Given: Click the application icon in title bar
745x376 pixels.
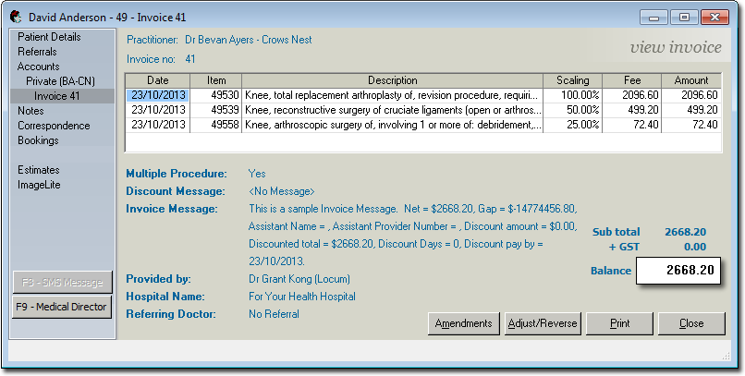Looking at the screenshot, I should tap(16, 17).
